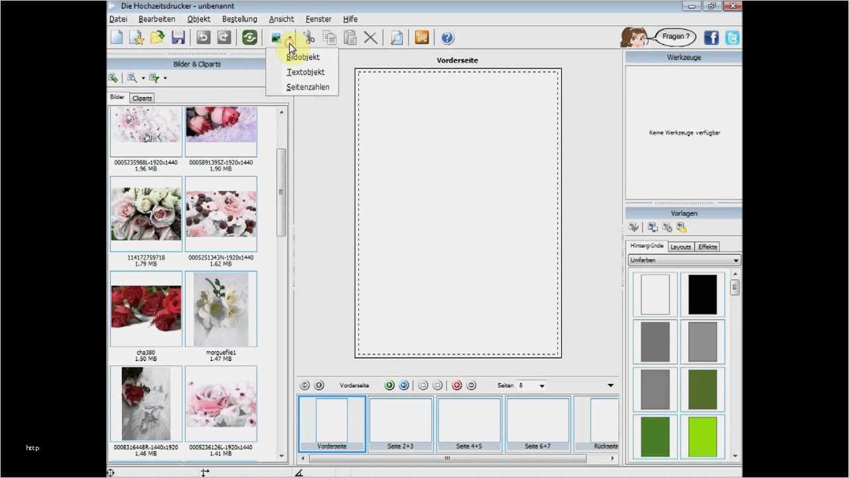849x478 pixels.
Task: Open help via blue question mark icon
Action: click(448, 38)
